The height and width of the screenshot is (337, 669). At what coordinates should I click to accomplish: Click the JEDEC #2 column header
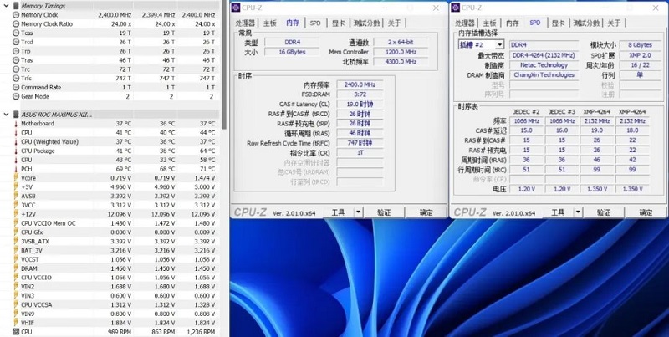527,111
